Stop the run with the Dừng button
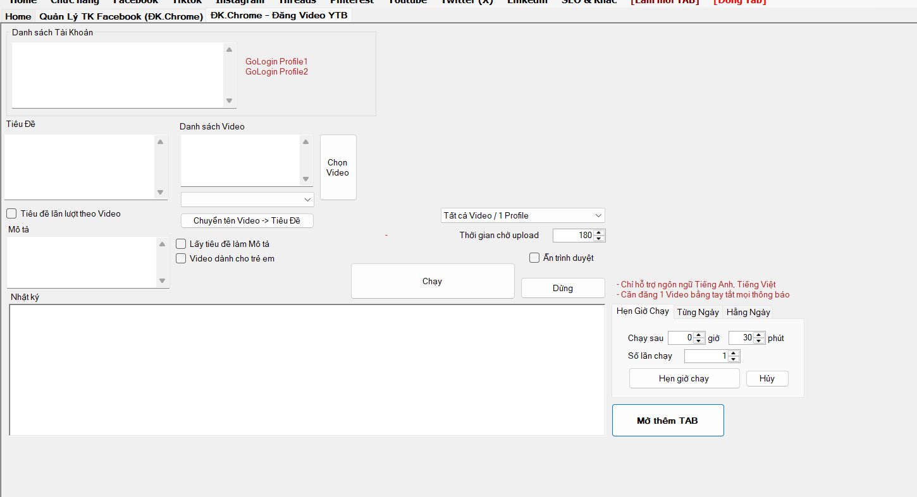The width and height of the screenshot is (917, 497). click(x=563, y=288)
